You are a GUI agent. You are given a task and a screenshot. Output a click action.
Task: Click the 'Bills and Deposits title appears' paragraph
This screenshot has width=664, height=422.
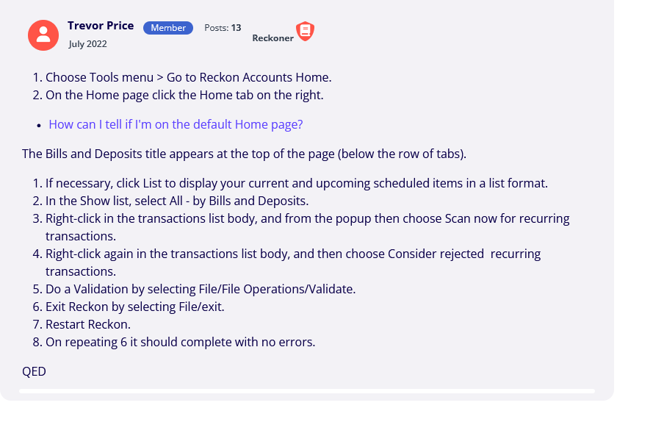point(245,154)
